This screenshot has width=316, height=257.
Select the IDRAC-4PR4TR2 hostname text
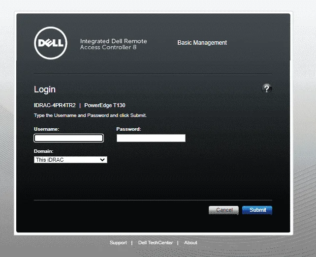pyautogui.click(x=55, y=105)
